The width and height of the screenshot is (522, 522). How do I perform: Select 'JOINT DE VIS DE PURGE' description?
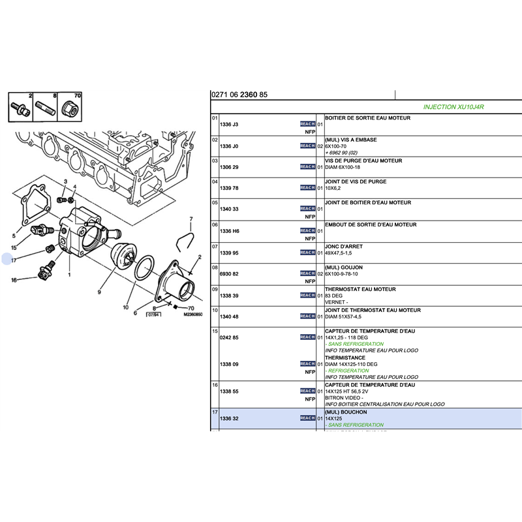coord(356,181)
